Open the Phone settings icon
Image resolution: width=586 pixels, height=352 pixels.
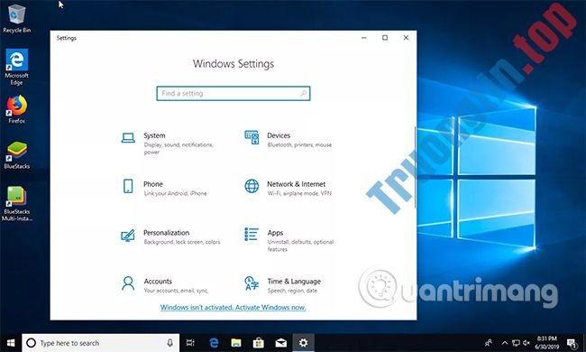click(x=128, y=186)
